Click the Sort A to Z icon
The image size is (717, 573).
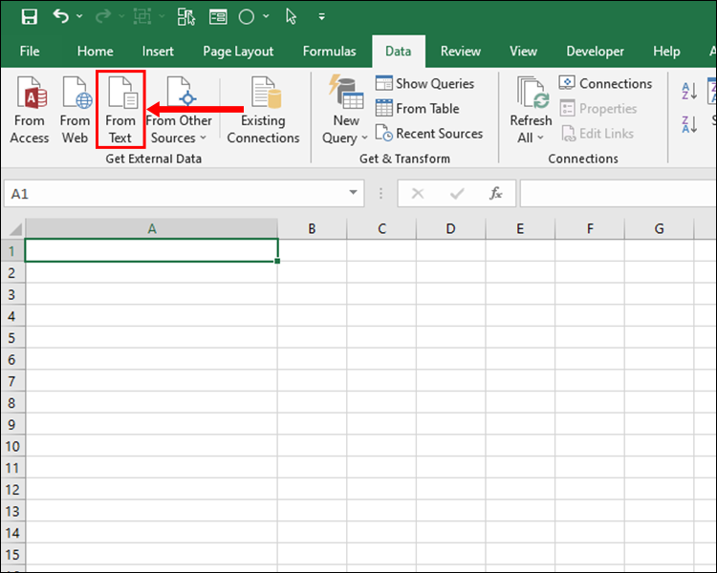[x=689, y=92]
